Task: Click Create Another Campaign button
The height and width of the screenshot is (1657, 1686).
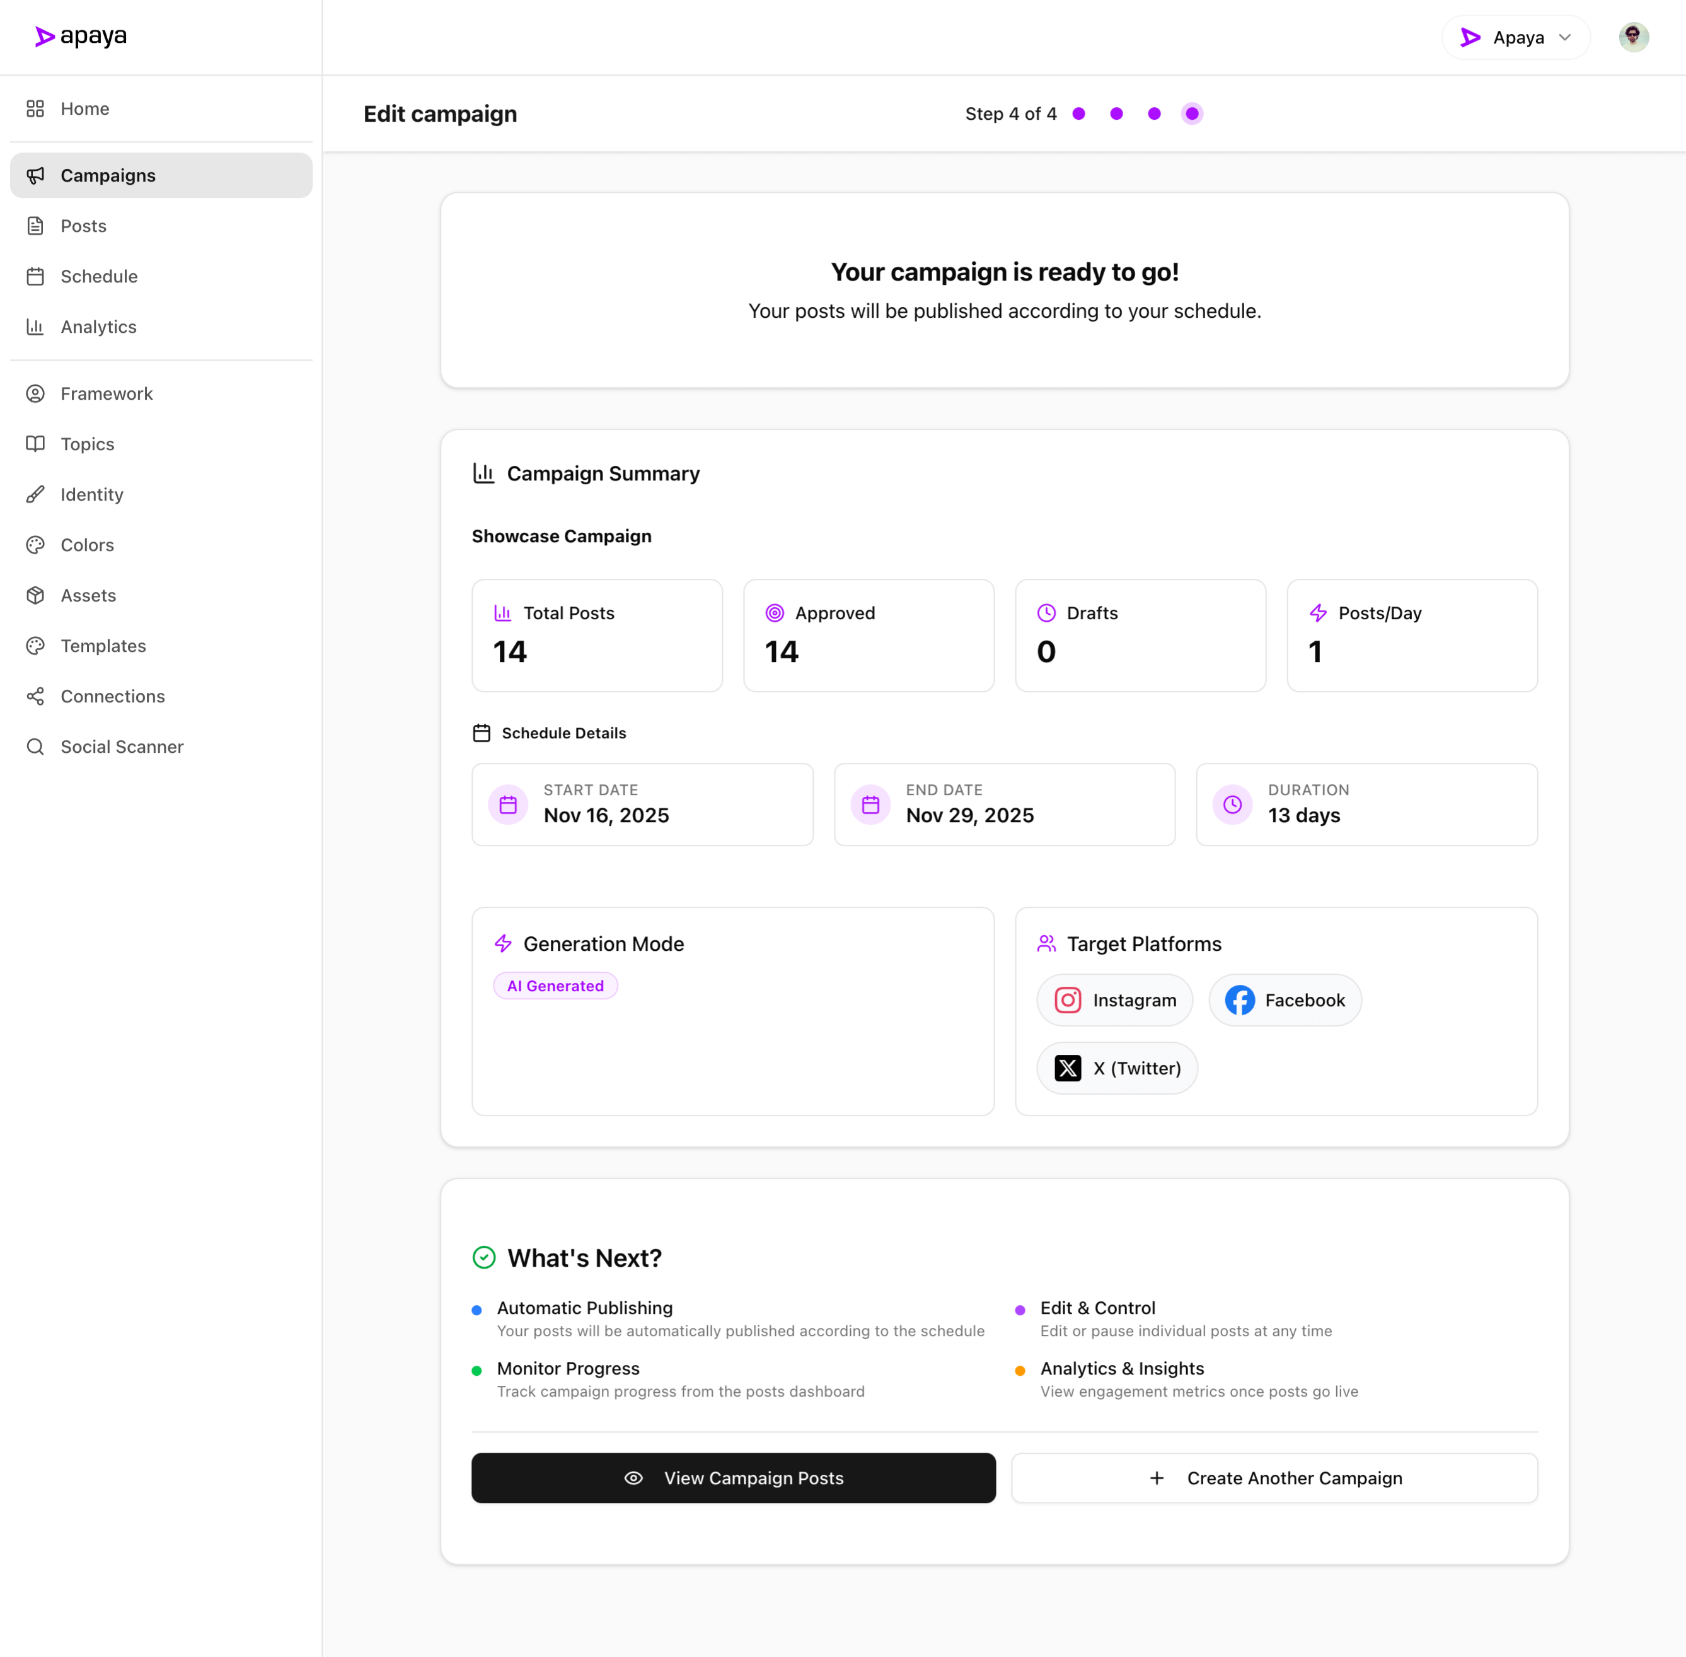Action: coord(1274,1478)
